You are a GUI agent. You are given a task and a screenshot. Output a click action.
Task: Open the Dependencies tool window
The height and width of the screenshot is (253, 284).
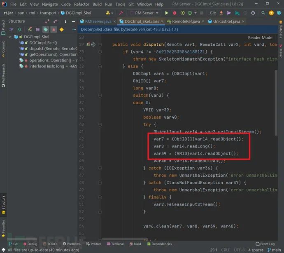click(159, 244)
